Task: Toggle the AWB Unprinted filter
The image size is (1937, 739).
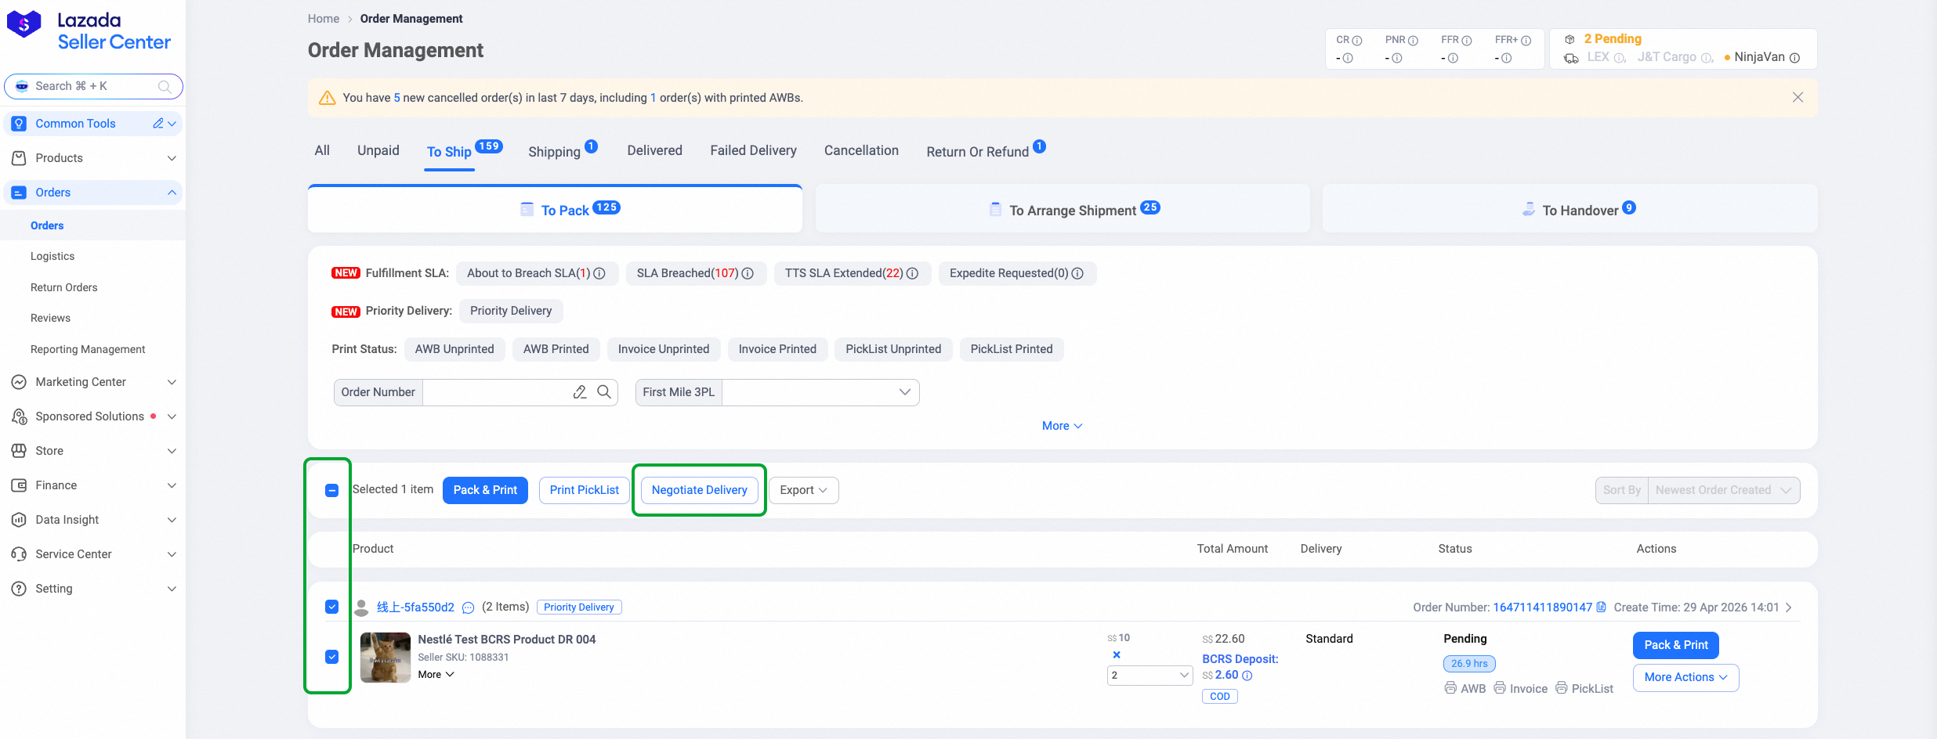Action: (454, 349)
